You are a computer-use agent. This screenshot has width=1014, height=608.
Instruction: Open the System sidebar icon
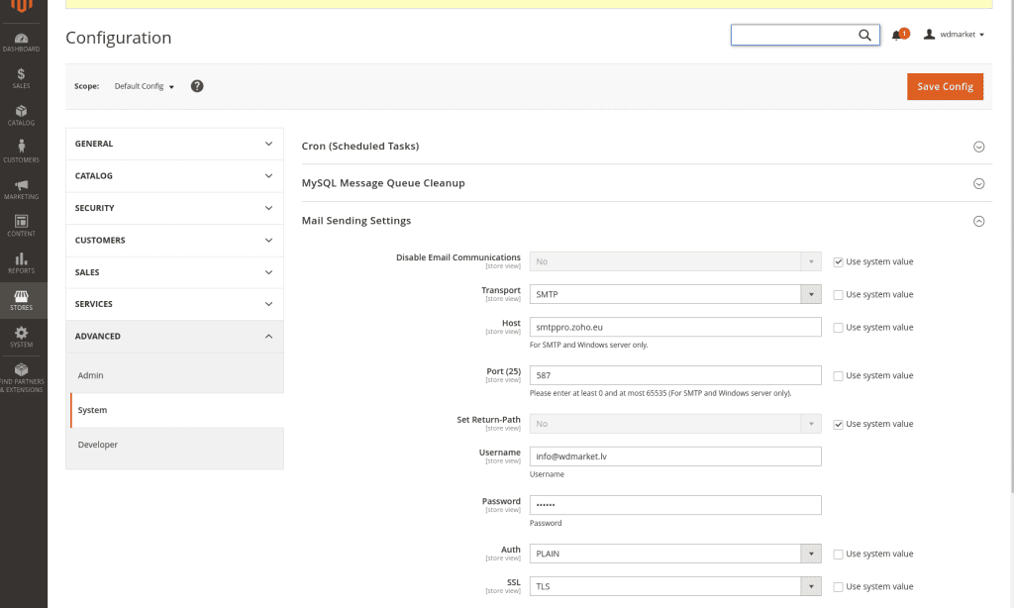click(21, 339)
